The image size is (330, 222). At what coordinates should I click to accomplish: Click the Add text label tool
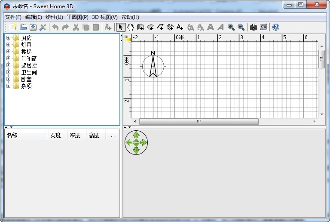180,27
